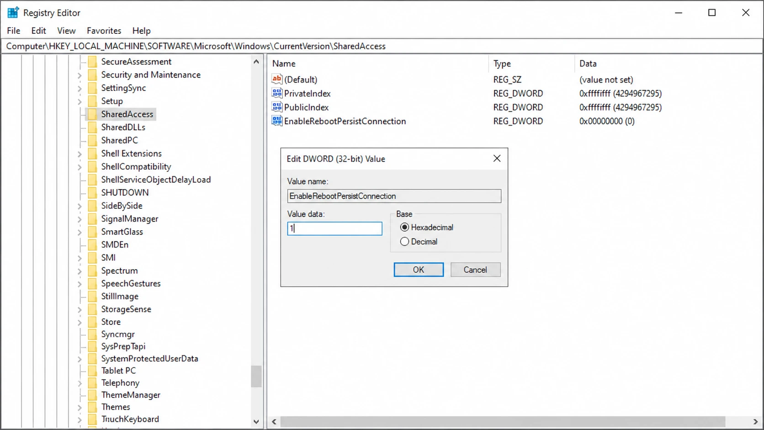The image size is (764, 430).
Task: Expand the Themes key
Action: [x=80, y=408]
